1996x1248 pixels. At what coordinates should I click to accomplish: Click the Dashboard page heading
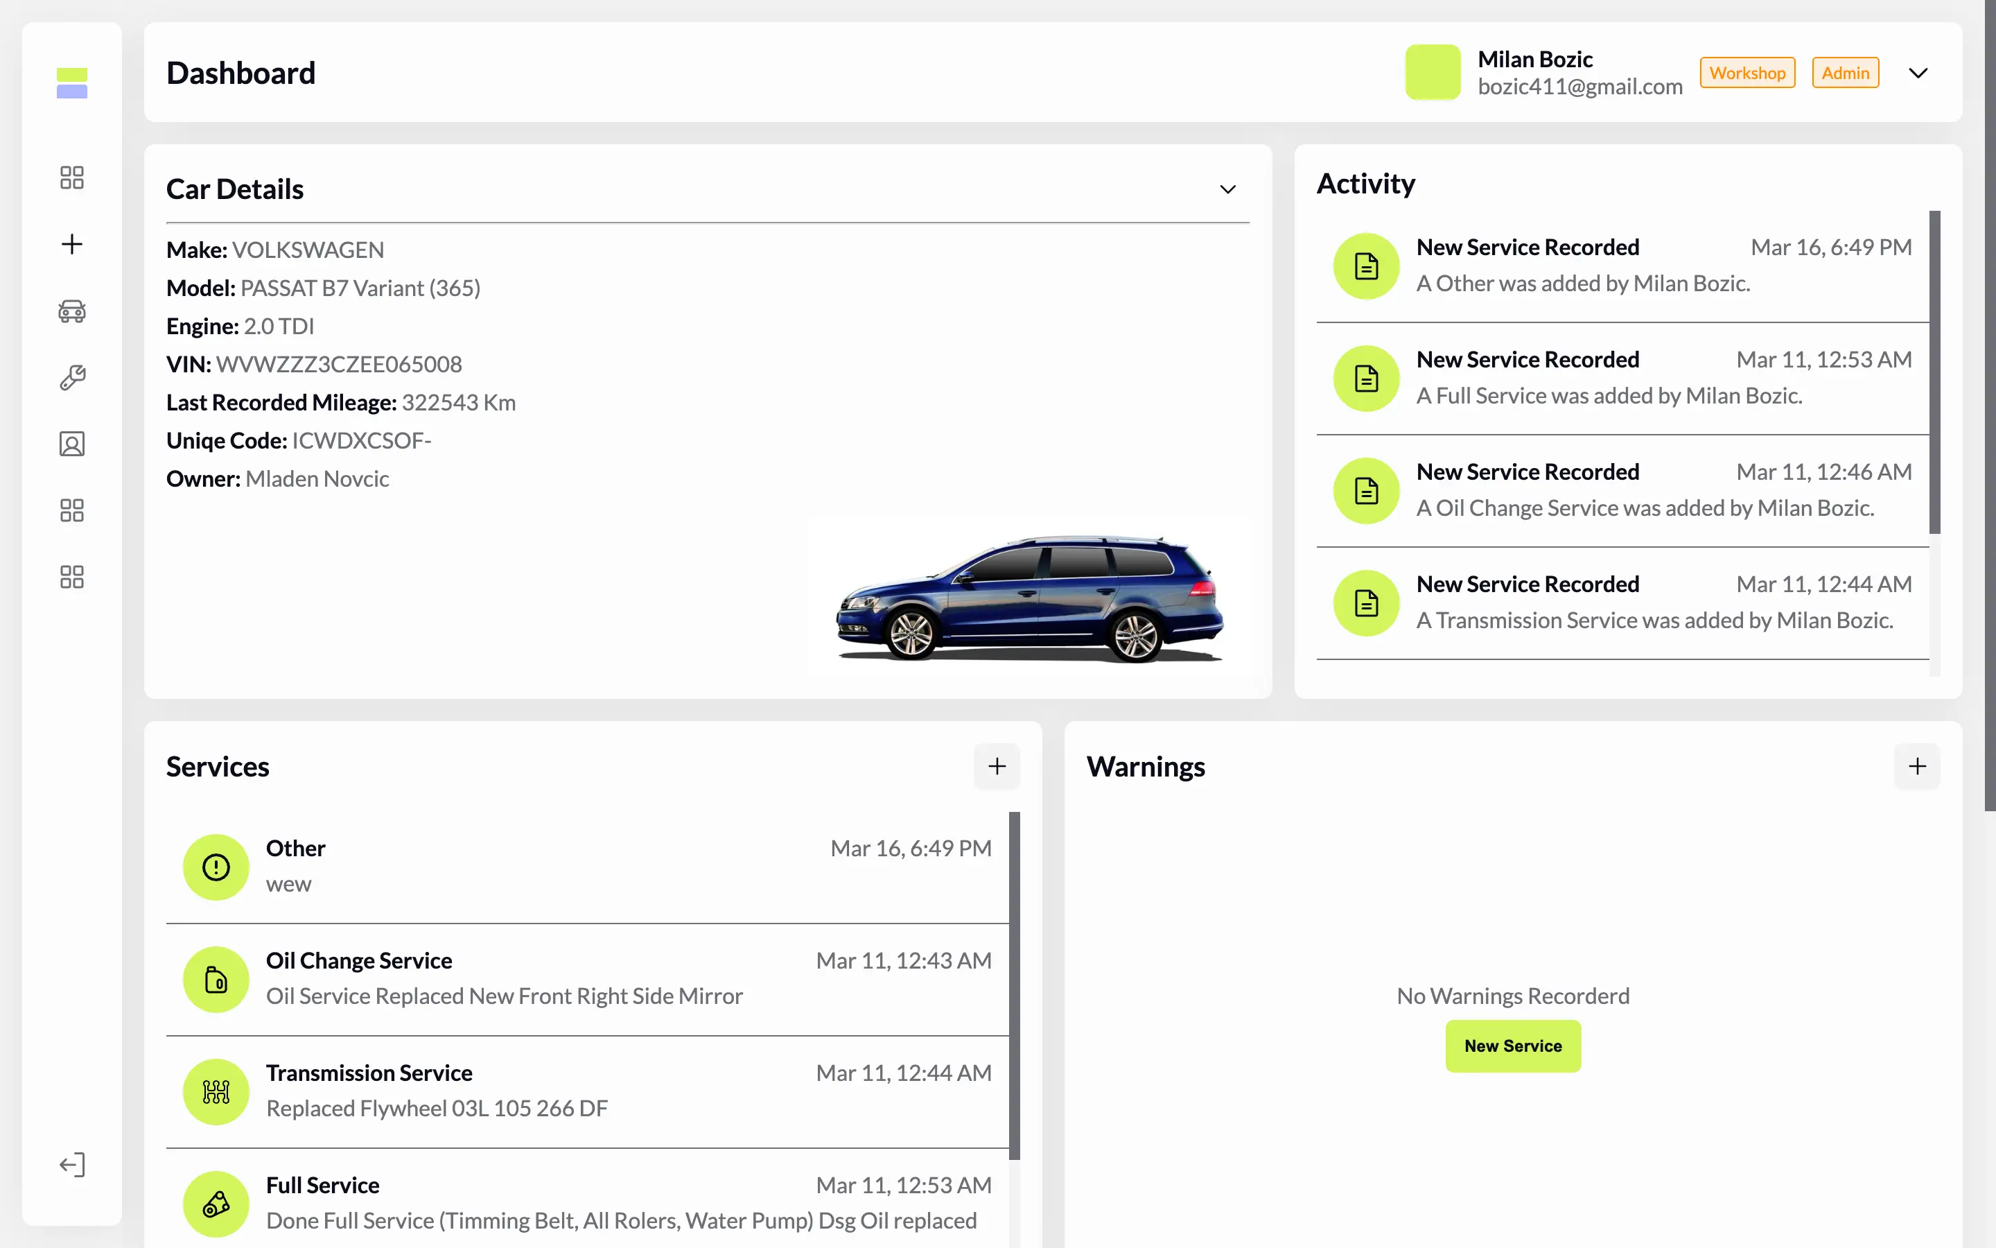pos(241,73)
